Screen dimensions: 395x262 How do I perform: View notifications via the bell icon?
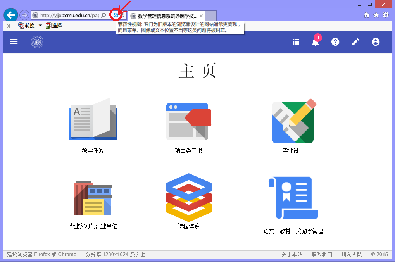[316, 42]
